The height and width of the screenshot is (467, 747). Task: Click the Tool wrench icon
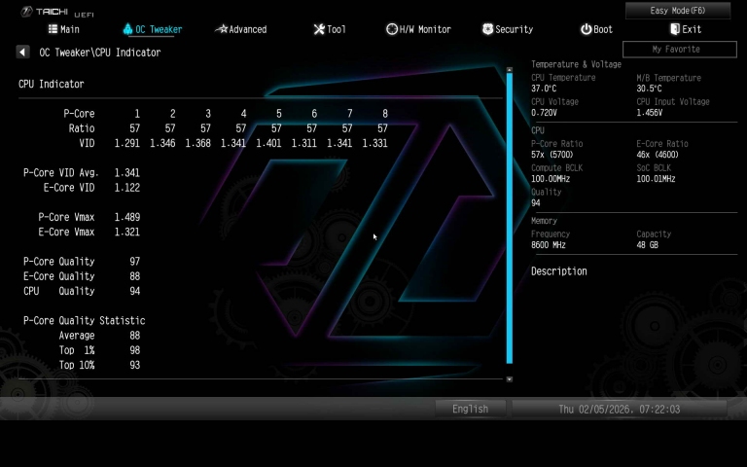(x=318, y=29)
